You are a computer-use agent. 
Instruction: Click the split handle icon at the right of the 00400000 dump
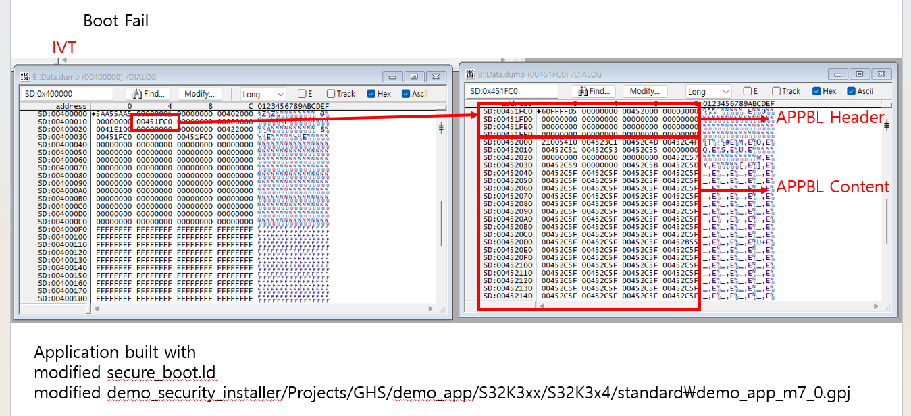point(440,127)
